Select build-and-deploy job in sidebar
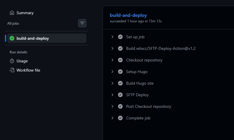 tap(33, 38)
